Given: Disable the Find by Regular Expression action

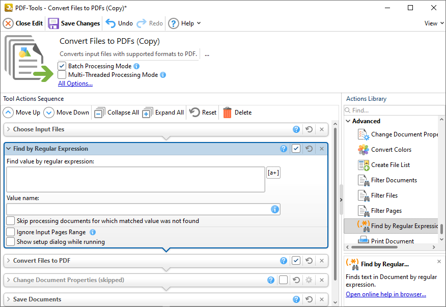Looking at the screenshot, I should click(296, 149).
